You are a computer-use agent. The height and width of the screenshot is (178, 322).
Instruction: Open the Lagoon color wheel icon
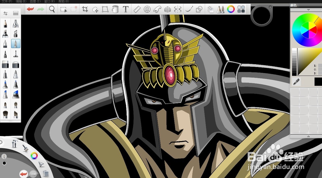coord(34,156)
